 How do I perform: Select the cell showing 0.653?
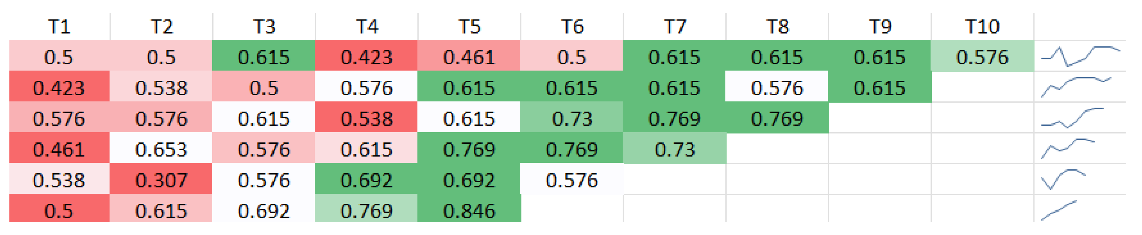click(161, 149)
